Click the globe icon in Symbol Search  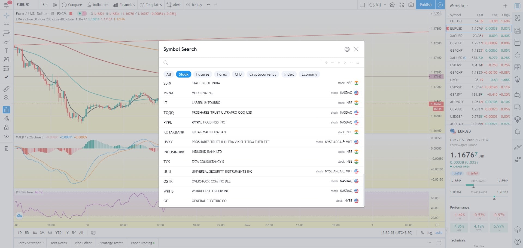click(347, 49)
